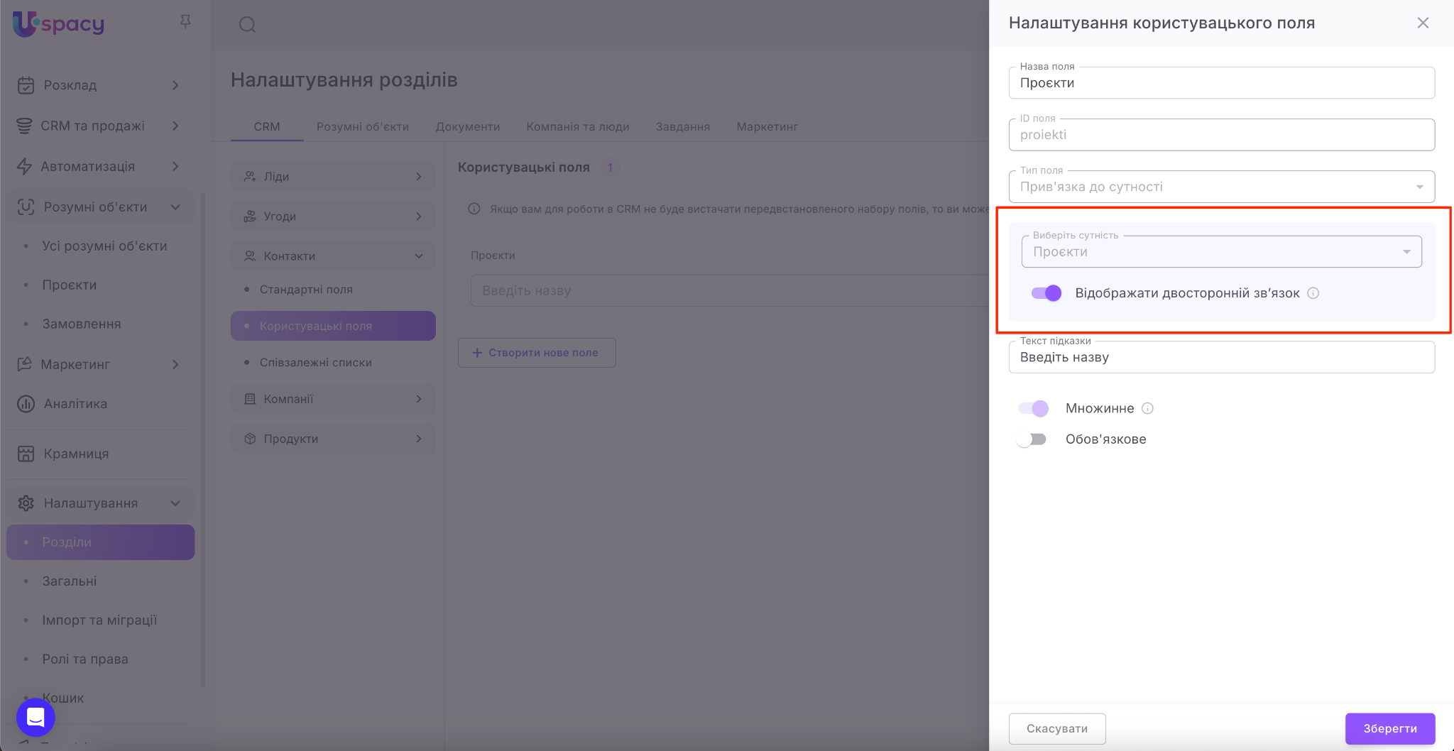Image resolution: width=1454 pixels, height=751 pixels.
Task: Open the Виберіть сутність dropdown
Action: pos(1221,252)
